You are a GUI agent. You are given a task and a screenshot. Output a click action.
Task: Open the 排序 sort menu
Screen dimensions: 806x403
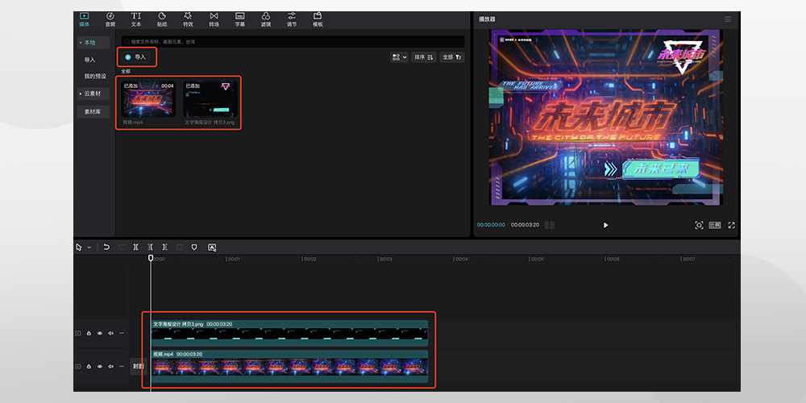pos(424,57)
